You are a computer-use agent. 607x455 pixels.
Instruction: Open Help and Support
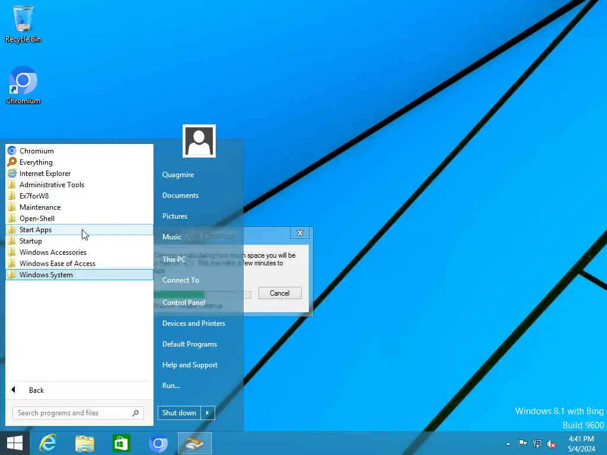[x=190, y=365]
